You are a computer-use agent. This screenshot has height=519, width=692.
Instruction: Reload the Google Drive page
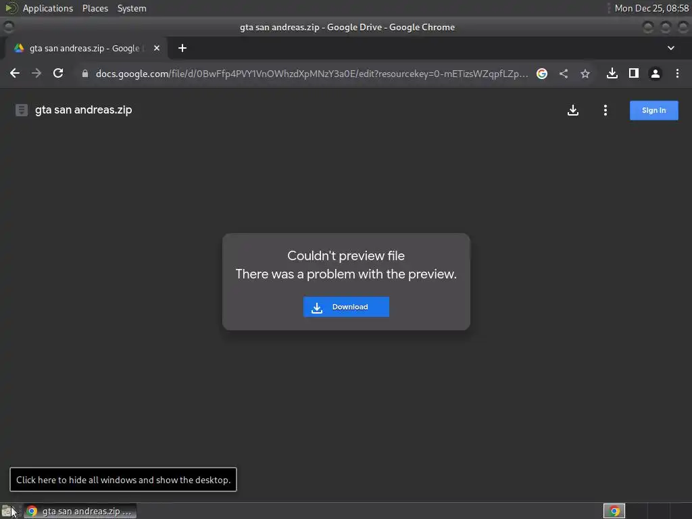(x=58, y=73)
